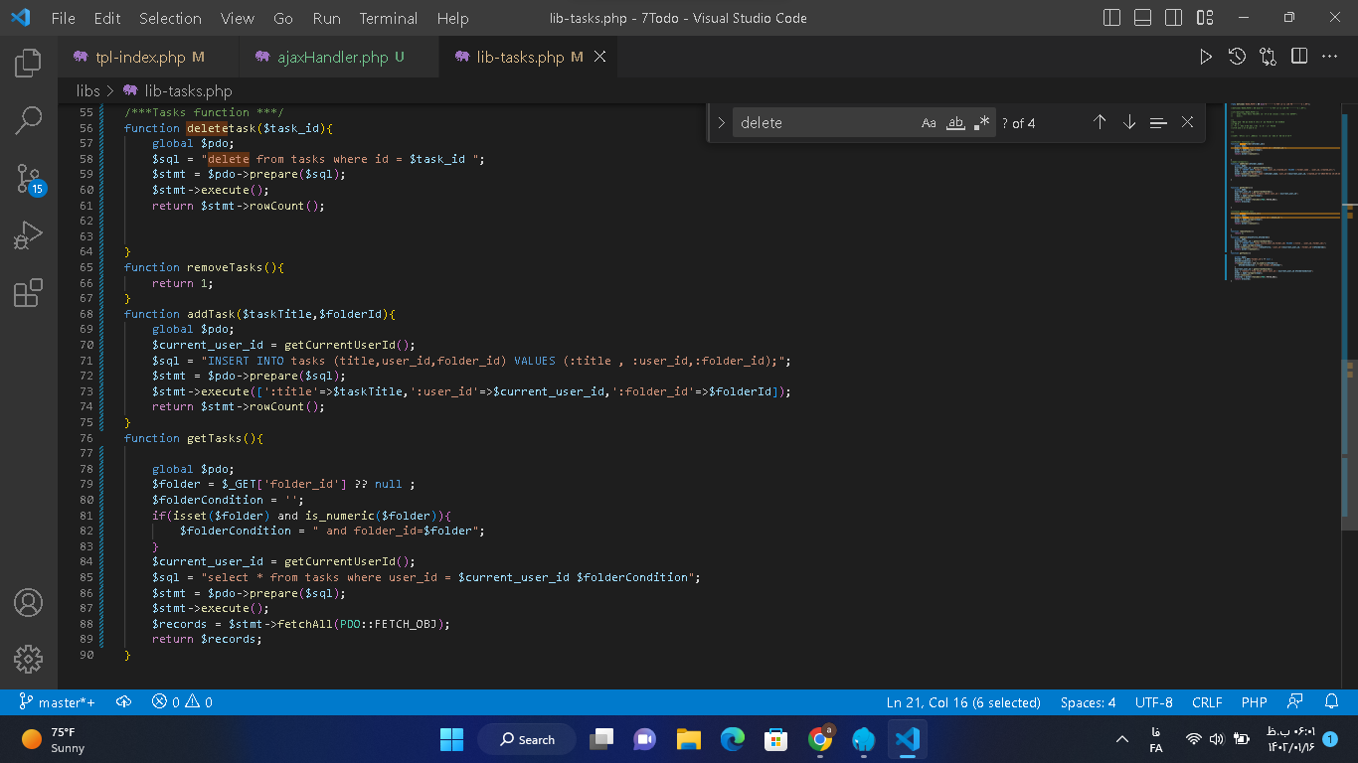This screenshot has height=763, width=1358.
Task: Toggle Use Regular Expression in find widget
Action: 982,123
